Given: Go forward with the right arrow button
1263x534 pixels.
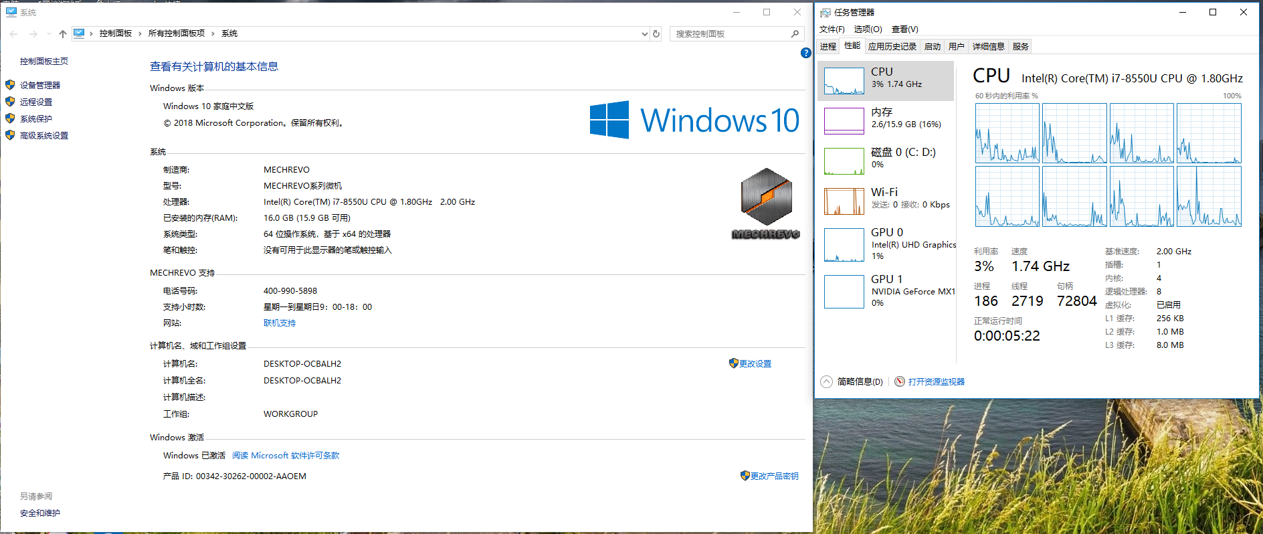Looking at the screenshot, I should tap(33, 33).
